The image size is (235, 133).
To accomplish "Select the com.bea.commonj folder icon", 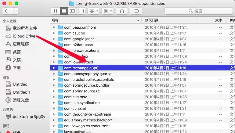I will pyautogui.click(x=60, y=27).
